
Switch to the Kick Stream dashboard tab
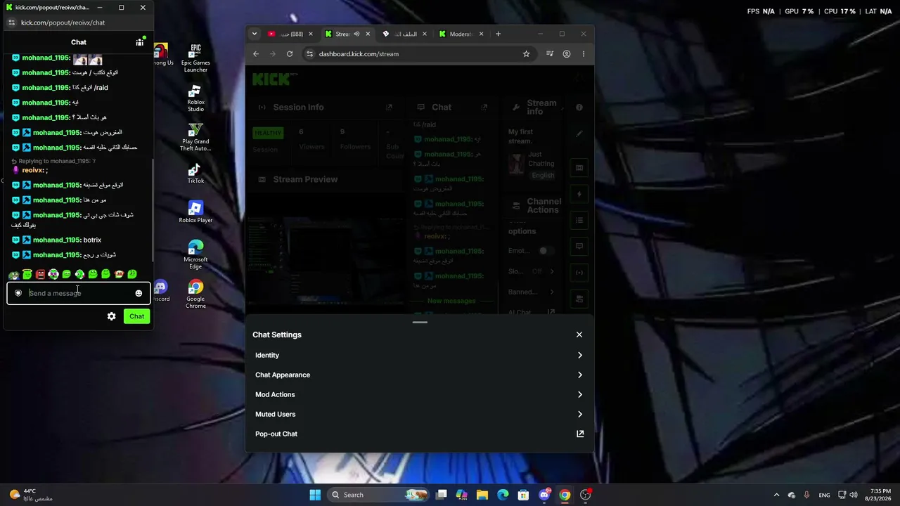(x=342, y=34)
